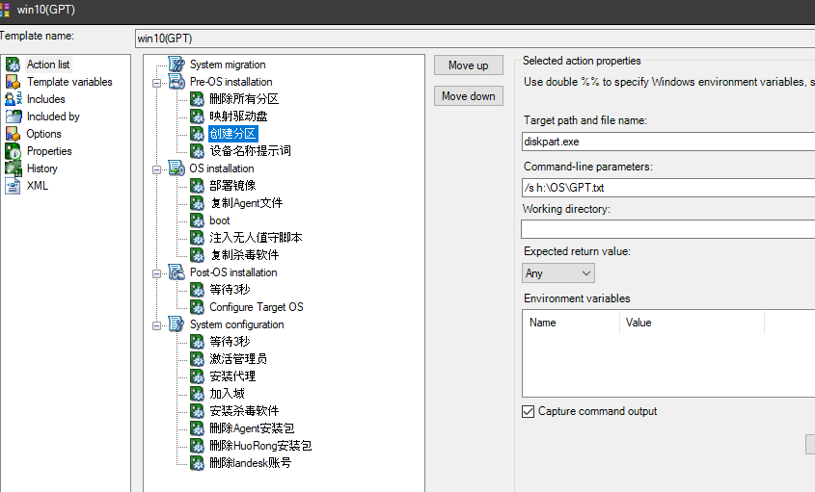Collapse the Post-OS installation node
Screen dimensions: 815x492
156,273
